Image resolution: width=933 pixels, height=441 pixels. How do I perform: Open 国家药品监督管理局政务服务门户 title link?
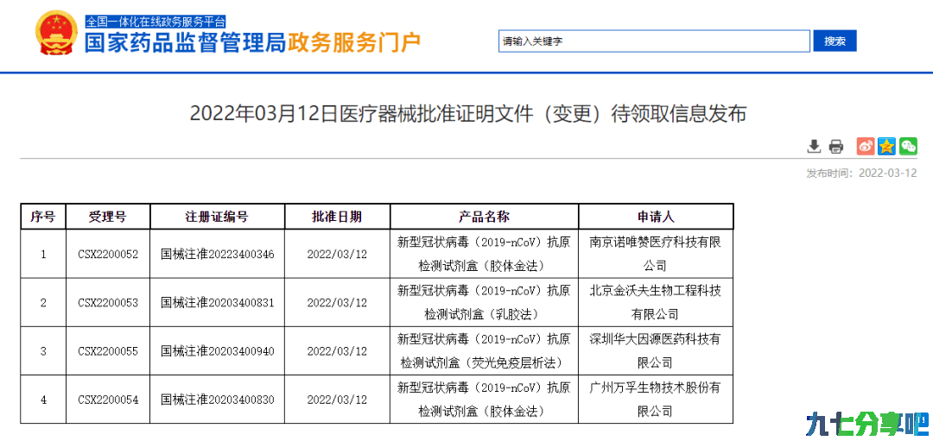[252, 43]
